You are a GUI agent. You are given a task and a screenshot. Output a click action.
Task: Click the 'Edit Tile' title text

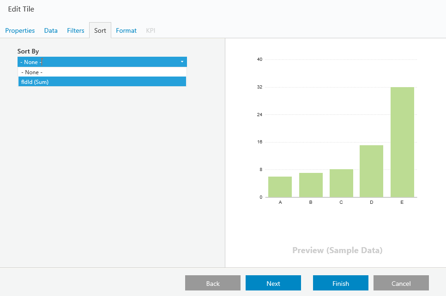[x=21, y=9]
